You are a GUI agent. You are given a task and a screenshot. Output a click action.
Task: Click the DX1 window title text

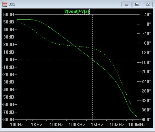[x=12, y=4]
